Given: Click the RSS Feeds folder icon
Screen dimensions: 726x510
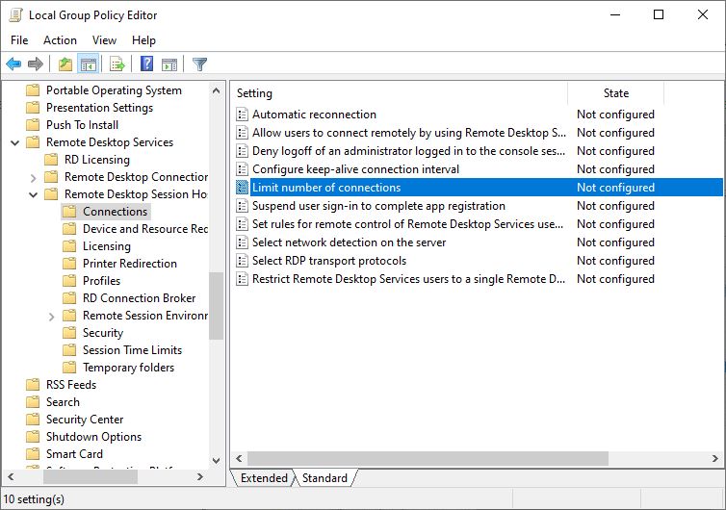Looking at the screenshot, I should click(33, 385).
